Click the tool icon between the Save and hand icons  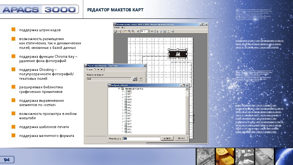point(121,31)
